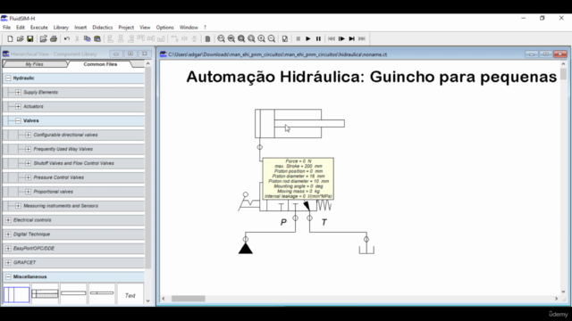Pause the simulation
This screenshot has width=572, height=321.
click(318, 38)
